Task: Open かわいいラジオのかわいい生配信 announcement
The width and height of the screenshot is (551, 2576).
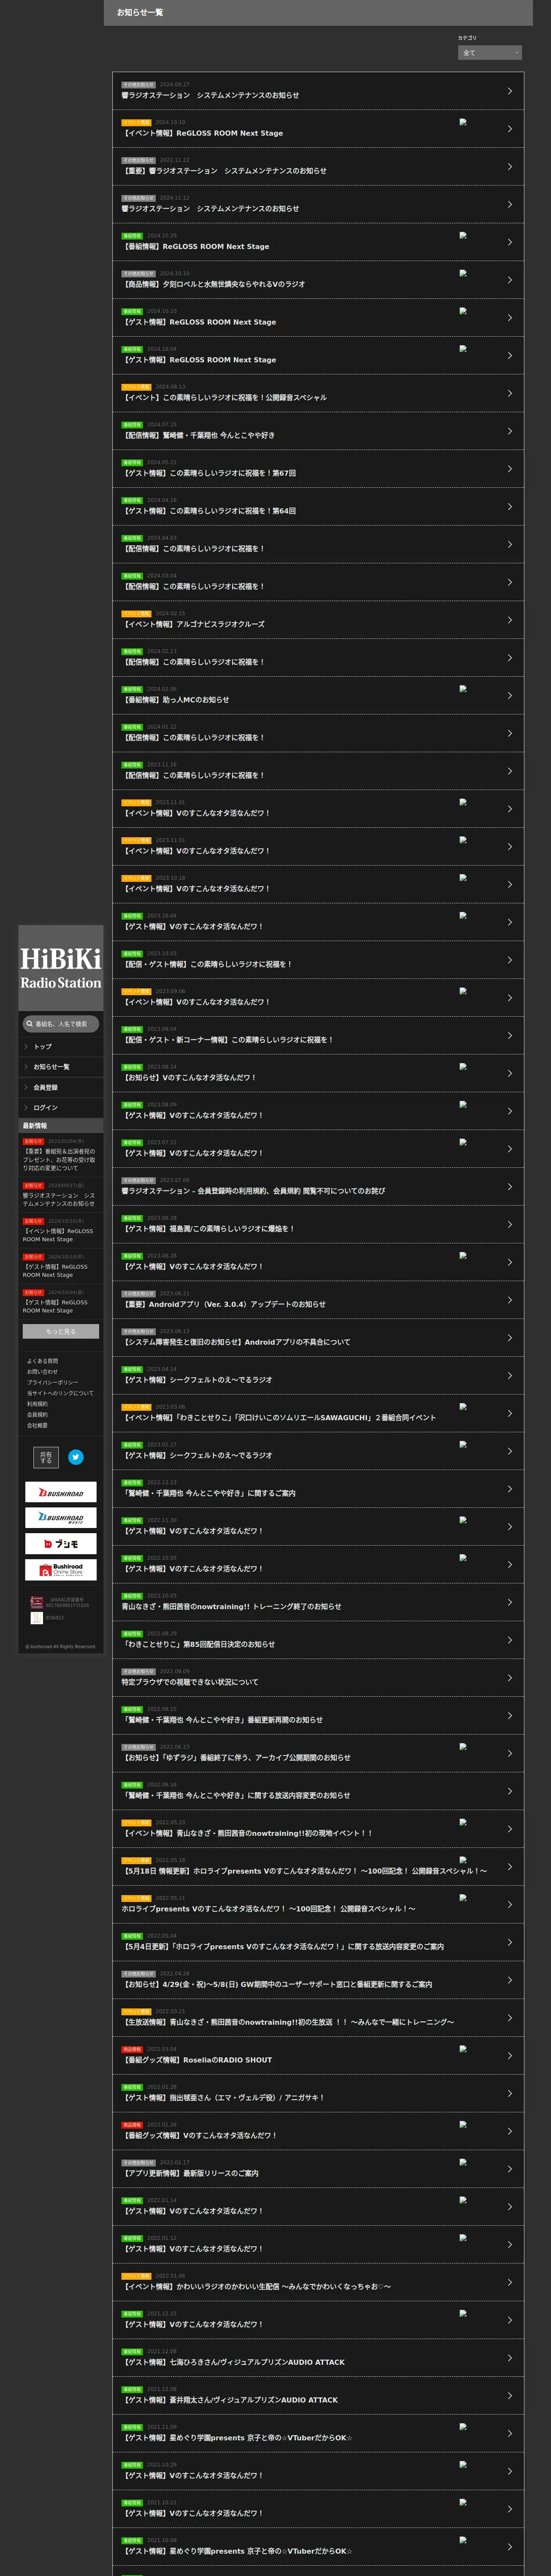Action: click(x=318, y=2282)
